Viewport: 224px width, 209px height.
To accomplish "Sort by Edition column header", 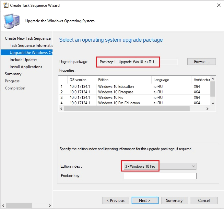I will [x=124, y=80].
